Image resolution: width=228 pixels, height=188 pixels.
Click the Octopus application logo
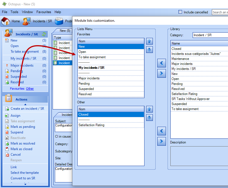tap(4, 4)
